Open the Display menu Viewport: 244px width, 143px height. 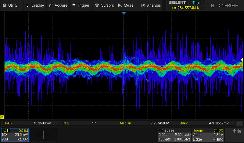click(35, 5)
